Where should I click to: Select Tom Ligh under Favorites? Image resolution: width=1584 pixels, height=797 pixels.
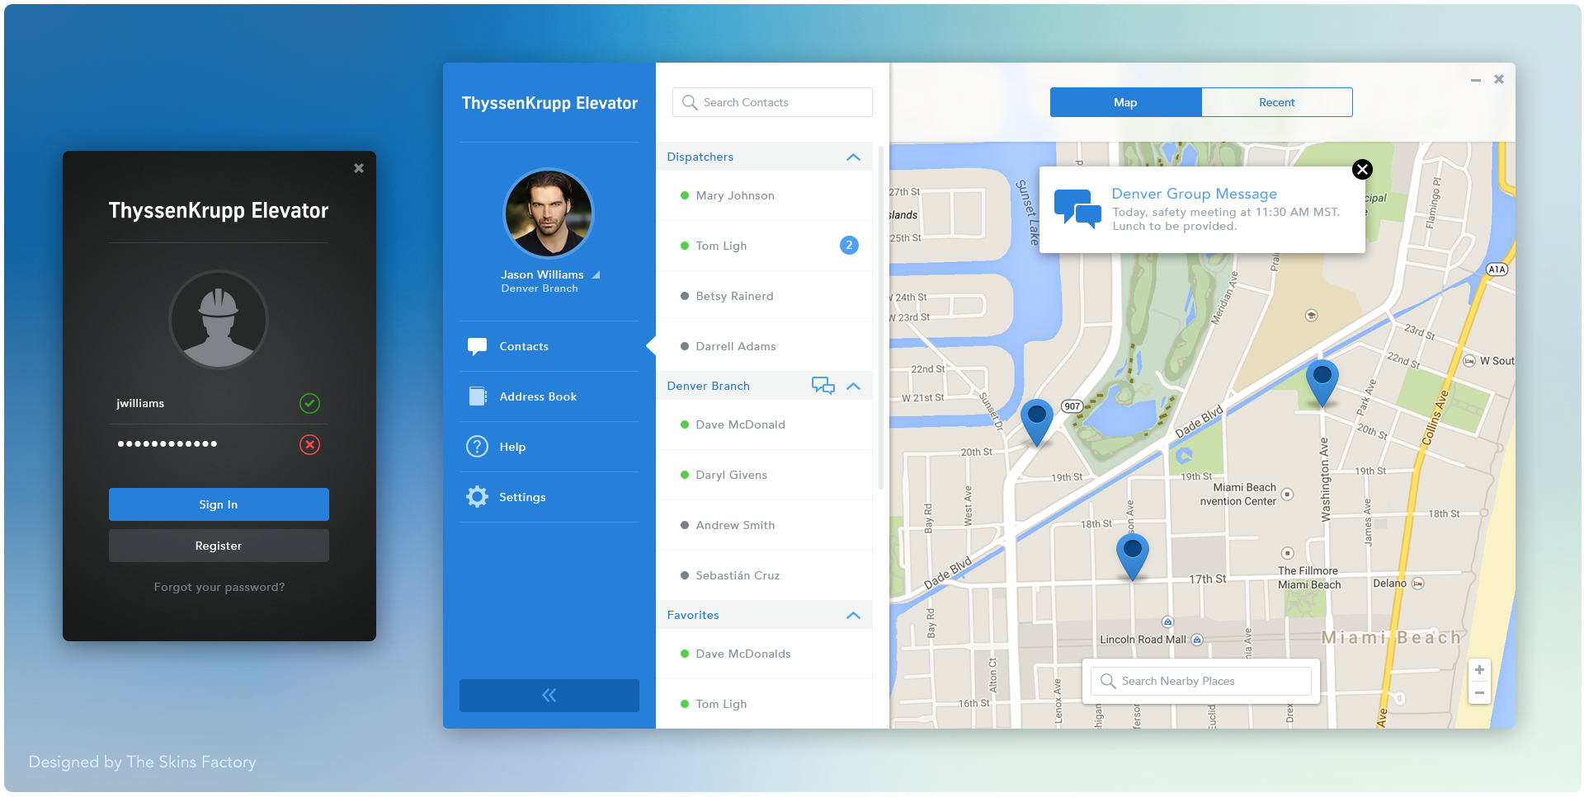pos(764,704)
